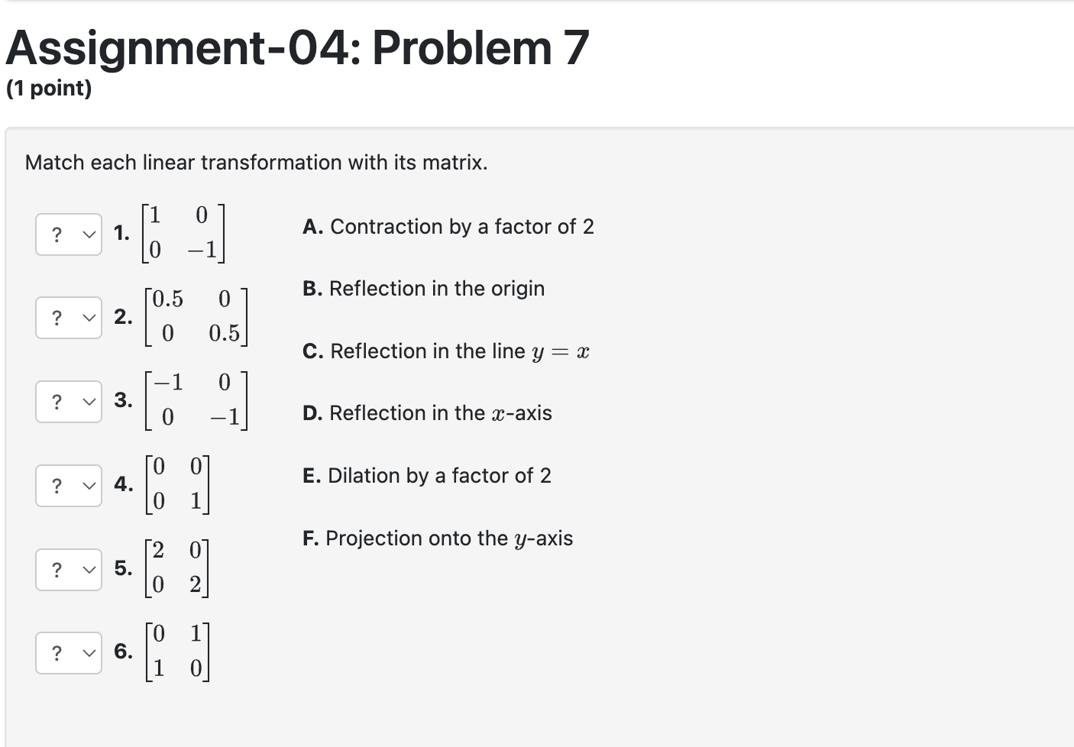Open the answer dropdown for matrix 4

click(x=68, y=486)
